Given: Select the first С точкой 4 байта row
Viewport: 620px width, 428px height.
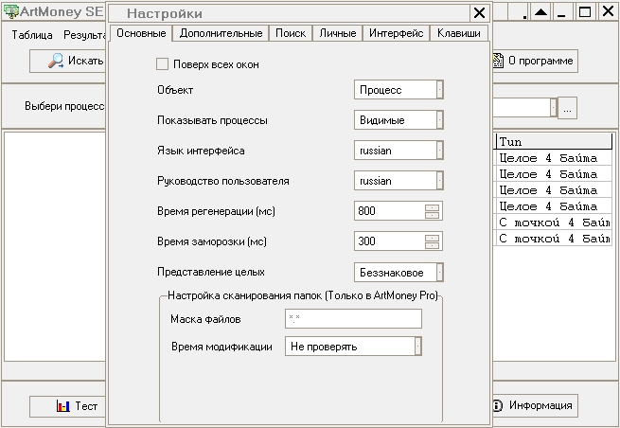Looking at the screenshot, I should (553, 223).
